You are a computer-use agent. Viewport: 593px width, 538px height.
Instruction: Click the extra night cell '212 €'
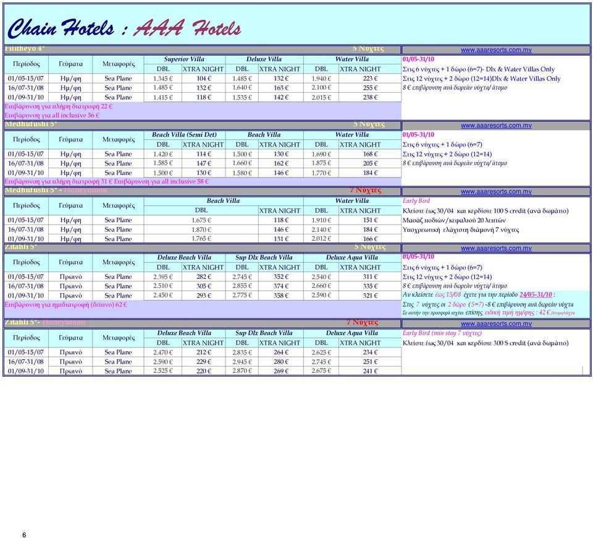(x=203, y=352)
